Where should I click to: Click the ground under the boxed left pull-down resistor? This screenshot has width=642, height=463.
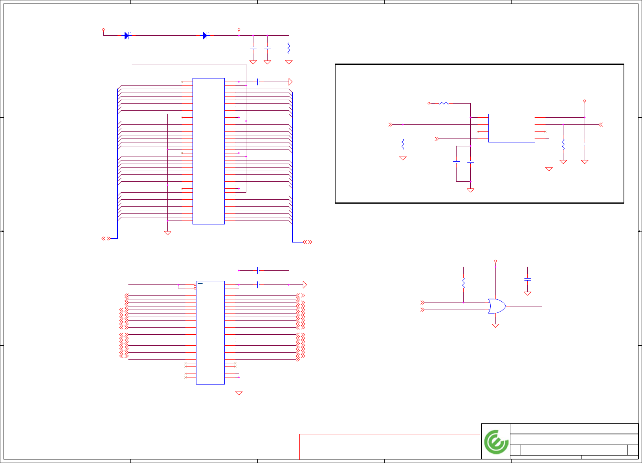tap(403, 158)
